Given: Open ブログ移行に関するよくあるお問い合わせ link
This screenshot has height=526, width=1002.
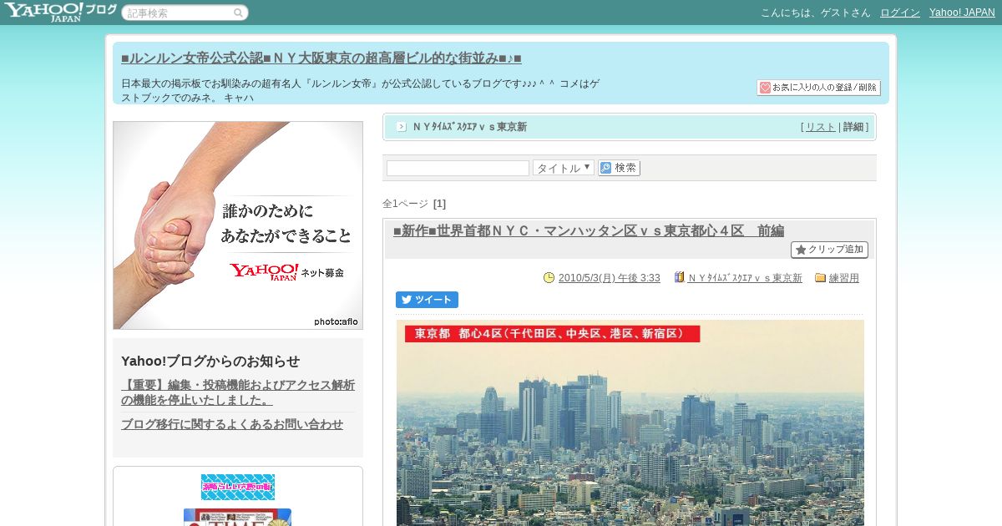Looking at the screenshot, I should (x=232, y=424).
